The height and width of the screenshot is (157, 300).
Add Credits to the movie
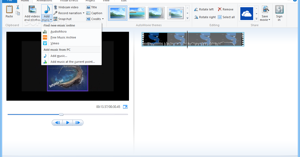(94, 19)
